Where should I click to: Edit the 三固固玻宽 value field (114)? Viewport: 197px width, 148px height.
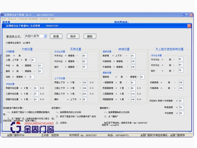tap(133, 94)
